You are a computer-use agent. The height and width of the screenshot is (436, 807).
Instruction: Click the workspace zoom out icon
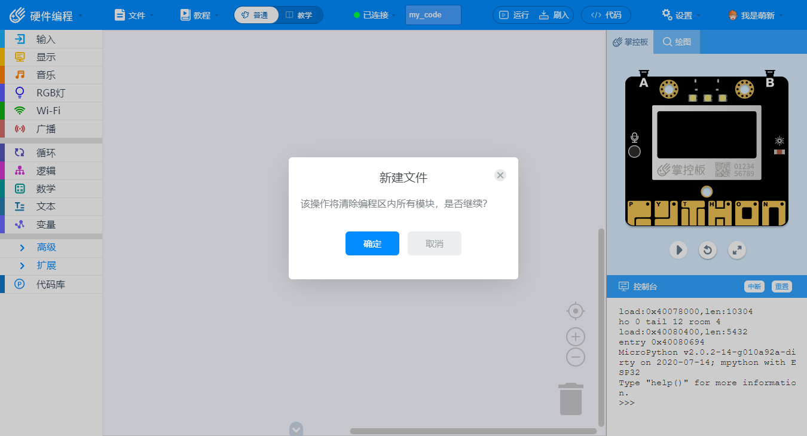click(575, 357)
